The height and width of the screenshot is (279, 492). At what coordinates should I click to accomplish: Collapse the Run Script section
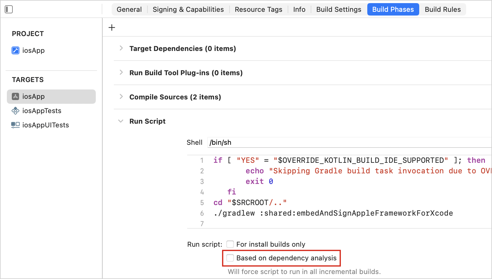121,121
